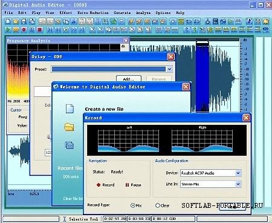272x223 pixels.
Task: Click the circled play selection icon
Action: pos(66,30)
